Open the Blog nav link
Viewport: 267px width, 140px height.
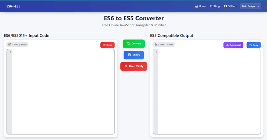click(x=215, y=6)
